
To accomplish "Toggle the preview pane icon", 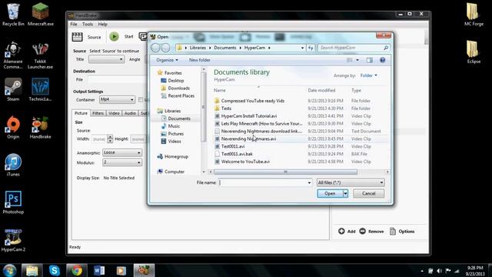I will (369, 60).
